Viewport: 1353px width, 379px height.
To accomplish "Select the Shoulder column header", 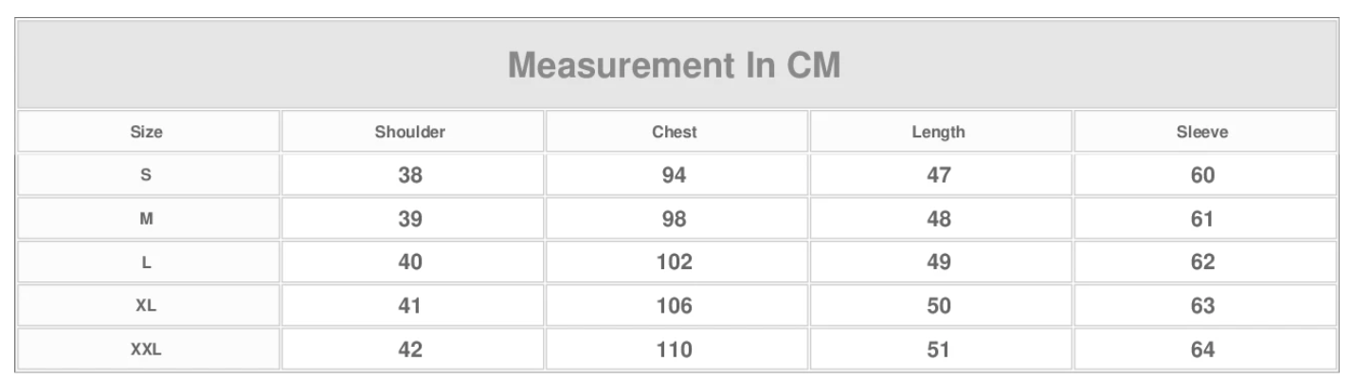I will point(410,133).
